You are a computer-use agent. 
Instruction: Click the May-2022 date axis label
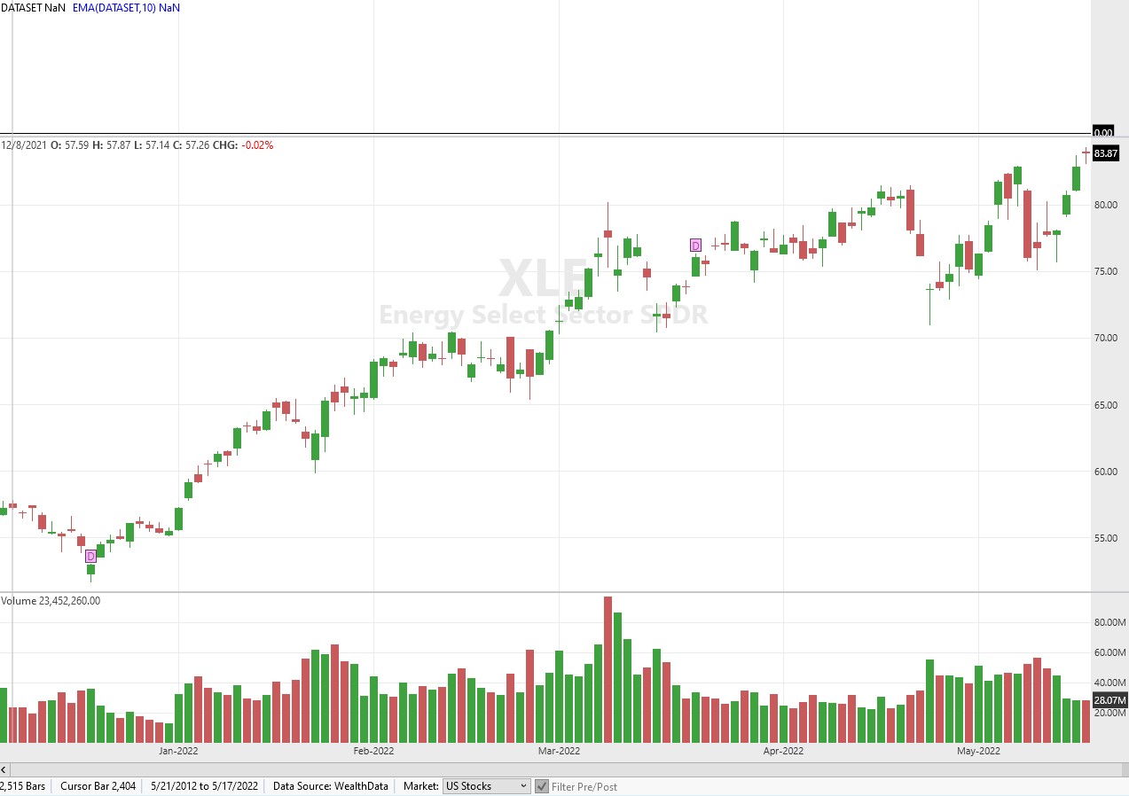pos(978,752)
